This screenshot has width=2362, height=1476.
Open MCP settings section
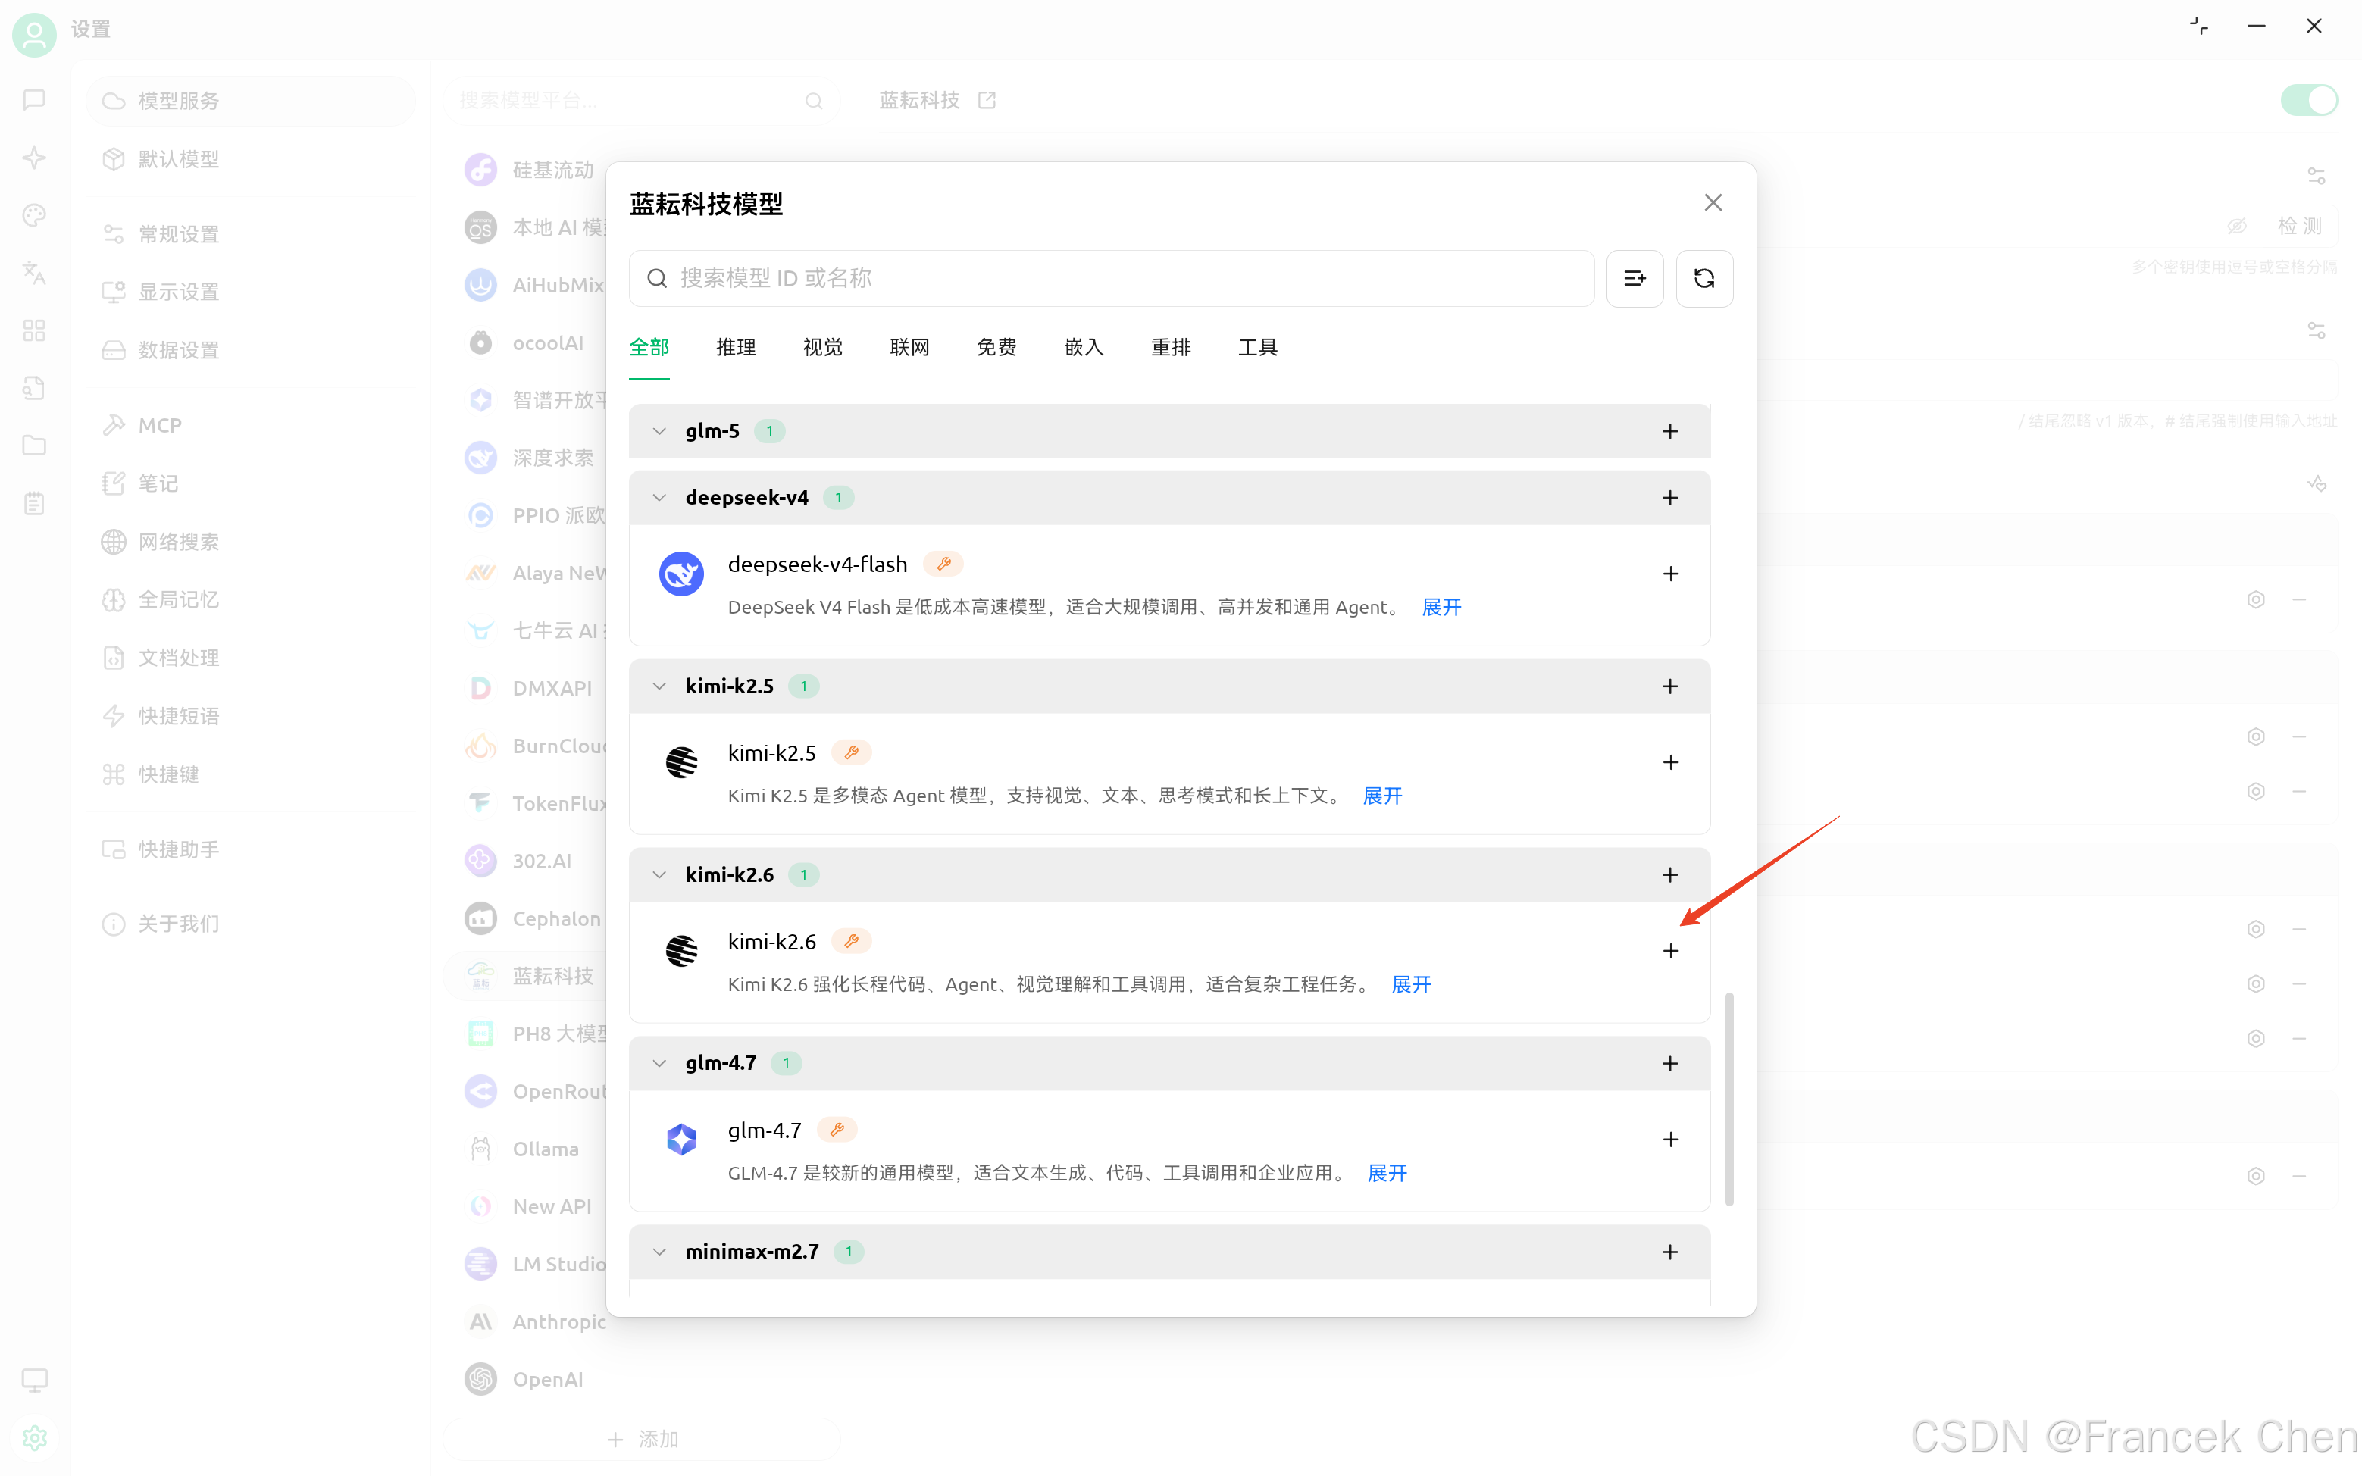point(251,426)
